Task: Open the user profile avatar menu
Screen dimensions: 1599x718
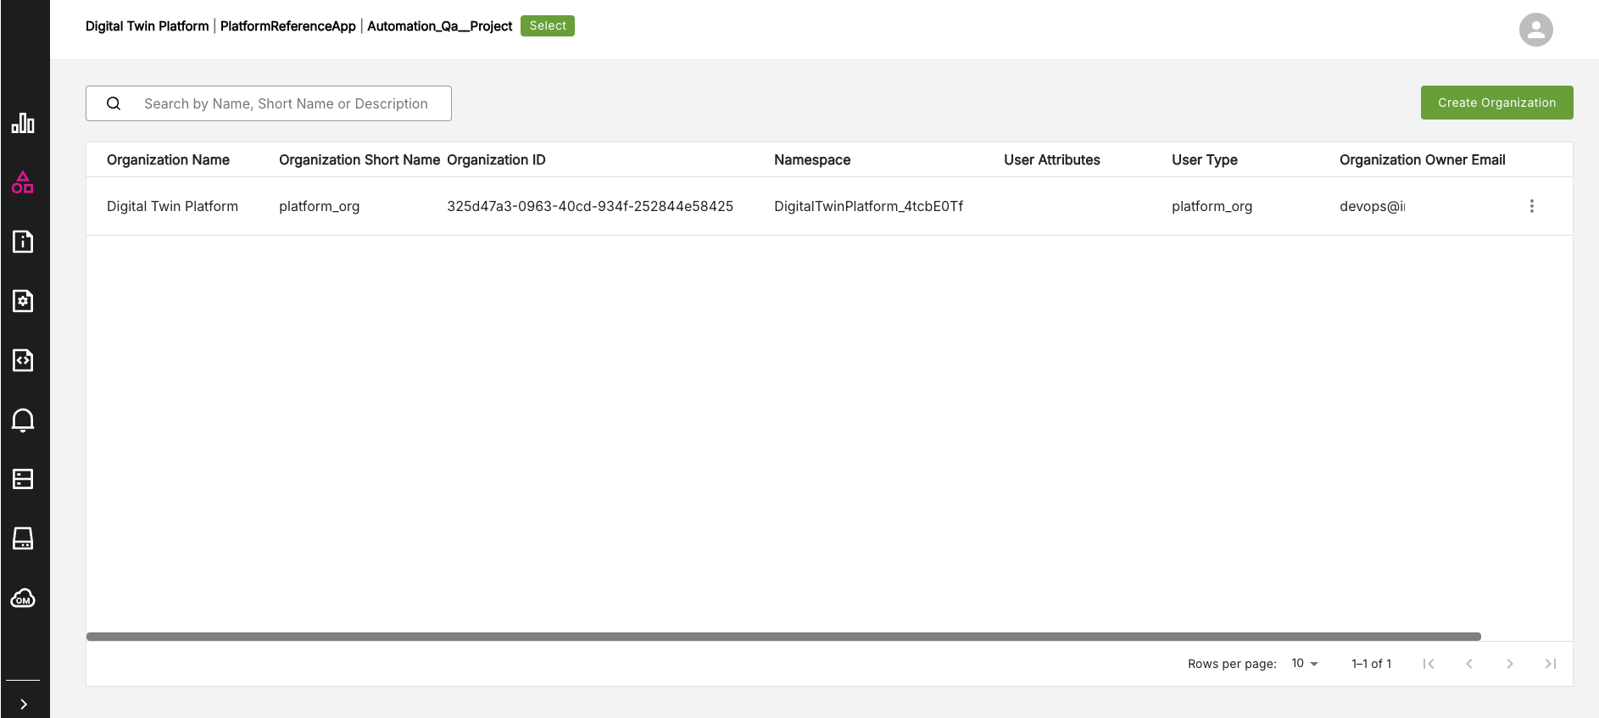Action: pyautogui.click(x=1535, y=30)
